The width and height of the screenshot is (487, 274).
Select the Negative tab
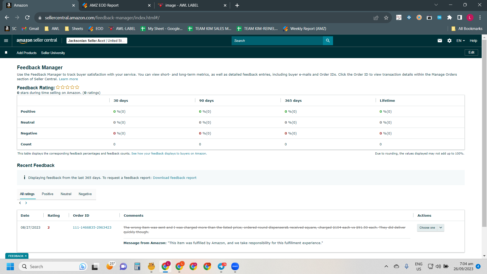click(85, 194)
